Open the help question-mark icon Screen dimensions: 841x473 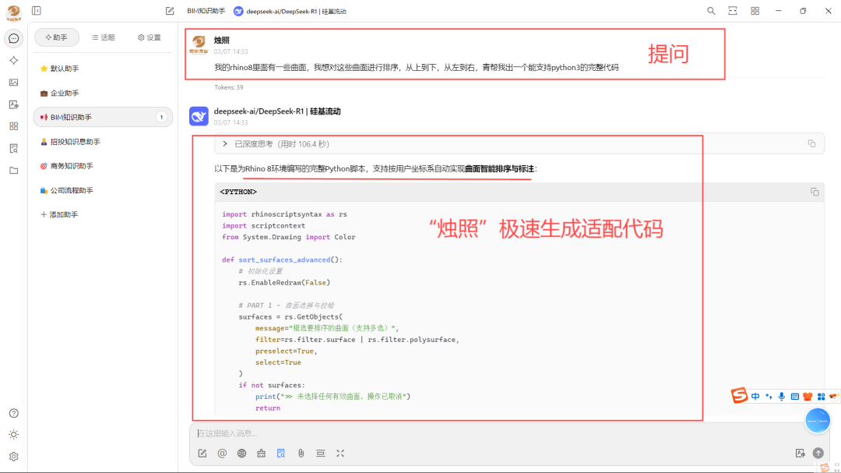14,413
